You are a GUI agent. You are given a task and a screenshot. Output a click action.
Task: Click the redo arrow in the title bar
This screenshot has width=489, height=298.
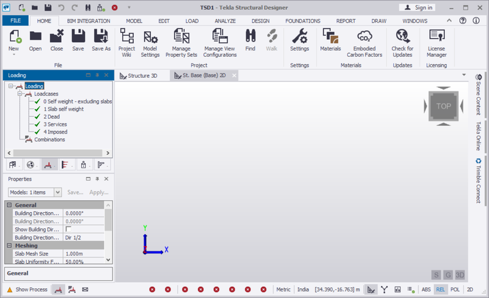[75, 7]
